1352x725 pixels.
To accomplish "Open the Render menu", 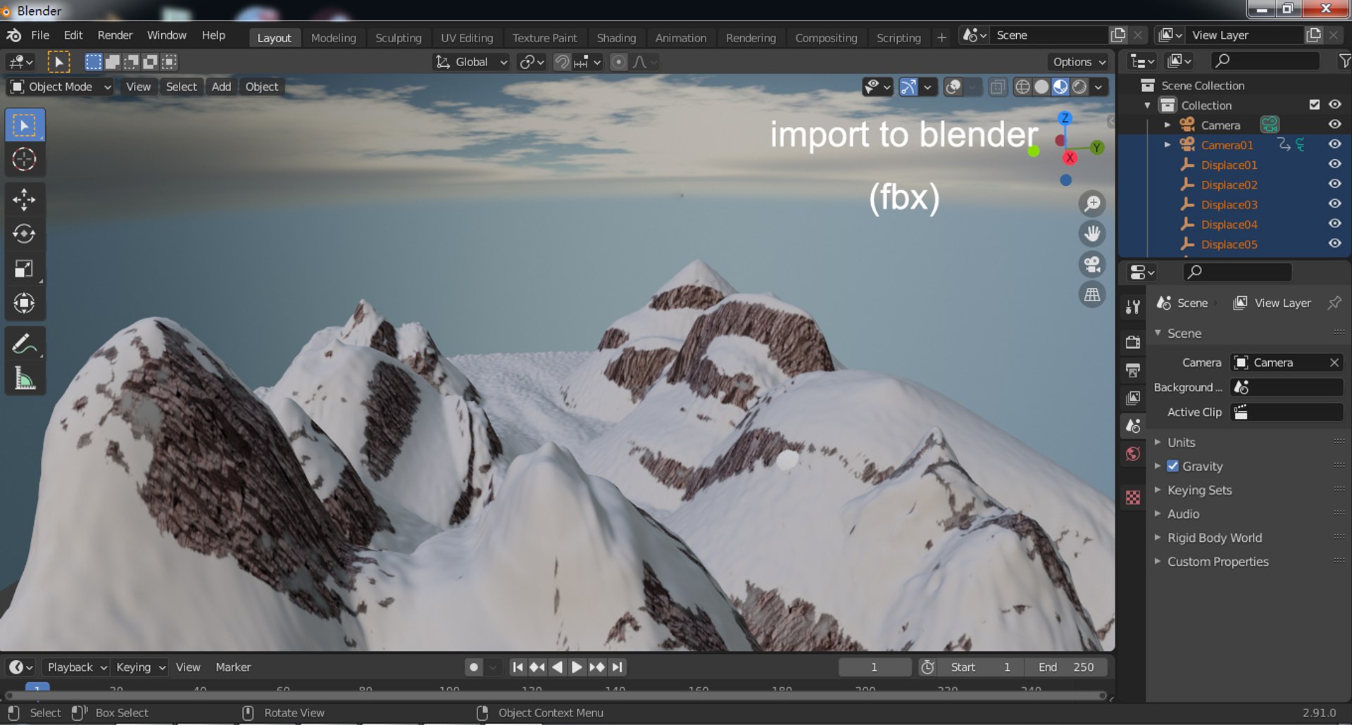I will (x=115, y=35).
